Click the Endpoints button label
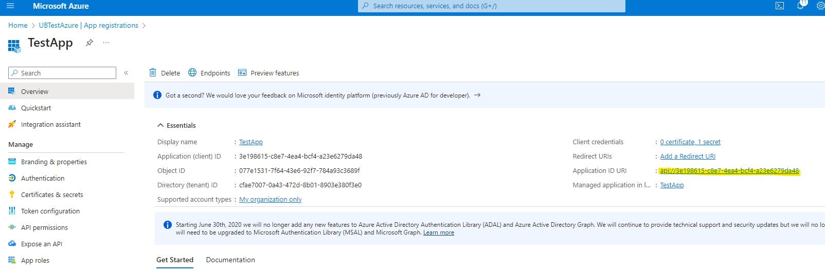The height and width of the screenshot is (273, 825). coord(215,73)
